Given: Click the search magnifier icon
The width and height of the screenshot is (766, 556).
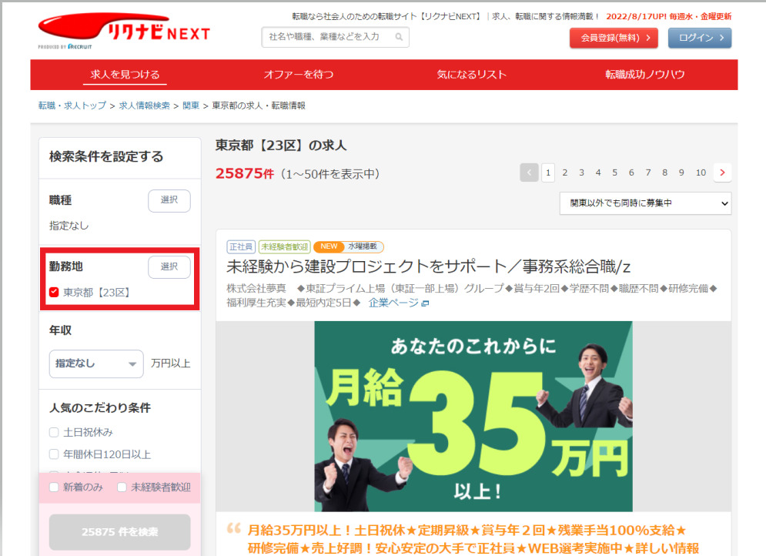Looking at the screenshot, I should tap(399, 37).
